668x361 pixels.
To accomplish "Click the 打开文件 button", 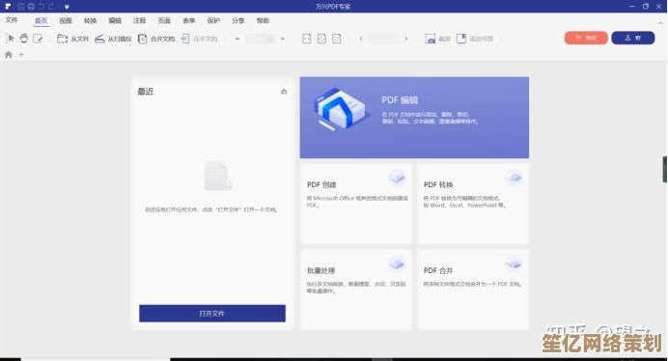I will pyautogui.click(x=212, y=314).
